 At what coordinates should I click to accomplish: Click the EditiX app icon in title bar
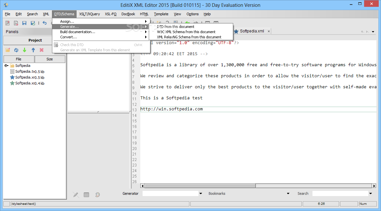coord(6,5)
